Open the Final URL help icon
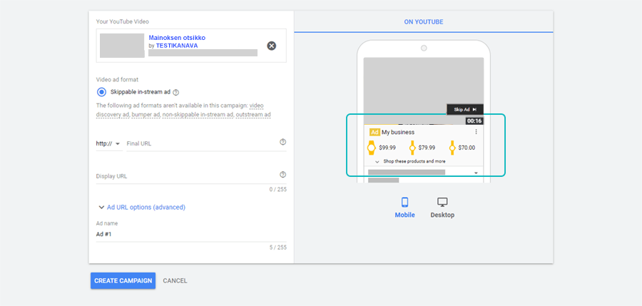Screen dimensions: 642x306 [282, 142]
